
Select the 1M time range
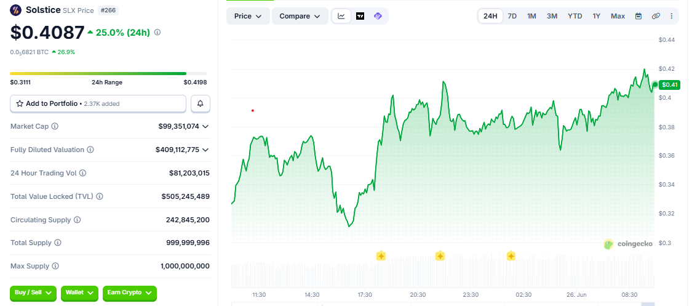click(532, 16)
